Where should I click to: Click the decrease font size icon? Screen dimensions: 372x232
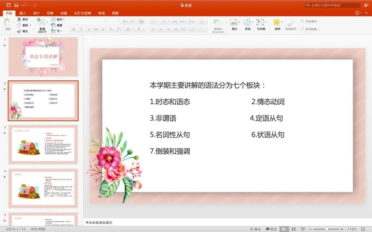tap(133, 21)
